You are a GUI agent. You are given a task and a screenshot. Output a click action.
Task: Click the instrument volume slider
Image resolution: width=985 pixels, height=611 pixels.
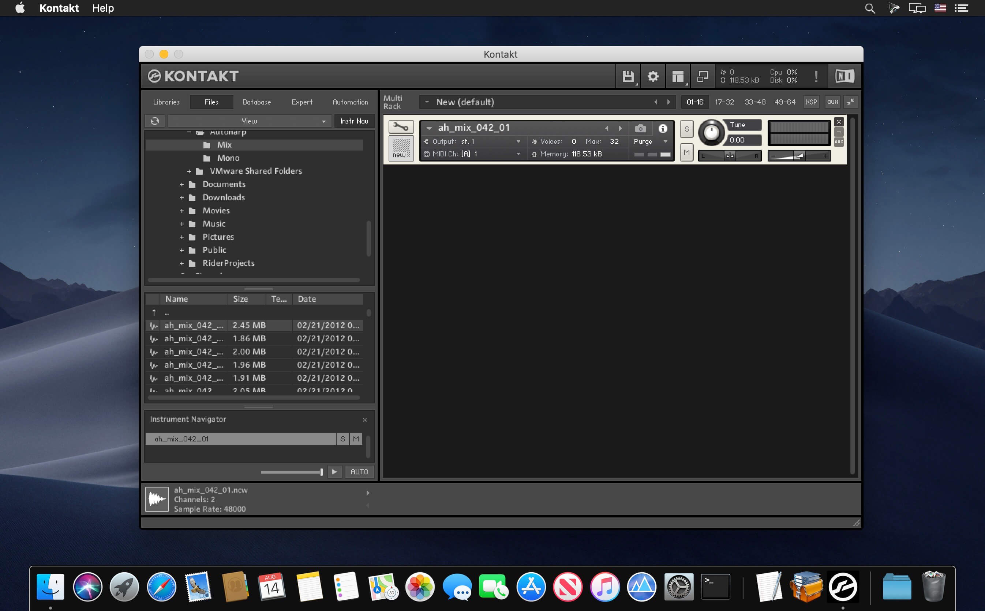pos(799,156)
